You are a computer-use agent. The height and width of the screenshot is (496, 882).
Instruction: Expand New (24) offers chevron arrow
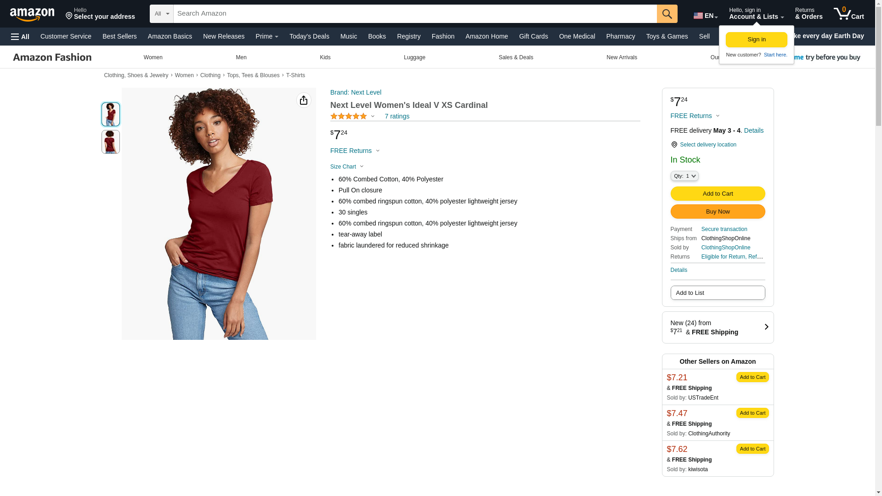(766, 327)
